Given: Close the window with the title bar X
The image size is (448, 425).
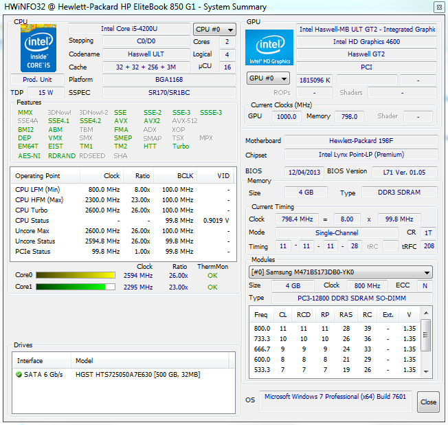Looking at the screenshot, I should 439,7.
